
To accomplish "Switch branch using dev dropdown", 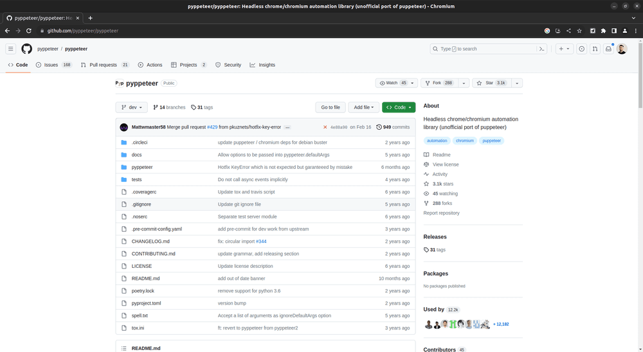I will tap(132, 107).
